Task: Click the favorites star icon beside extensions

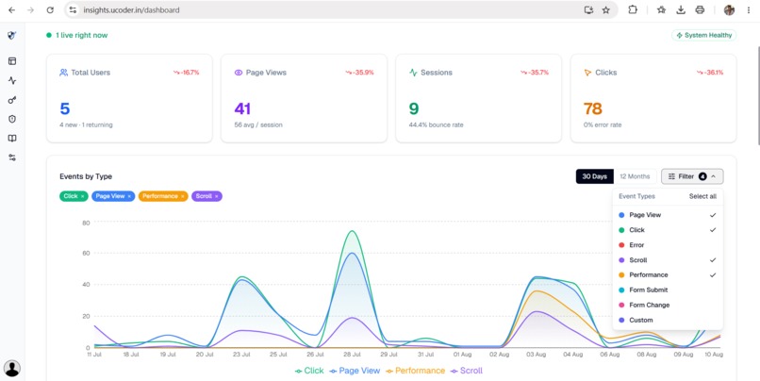Action: pyautogui.click(x=661, y=9)
